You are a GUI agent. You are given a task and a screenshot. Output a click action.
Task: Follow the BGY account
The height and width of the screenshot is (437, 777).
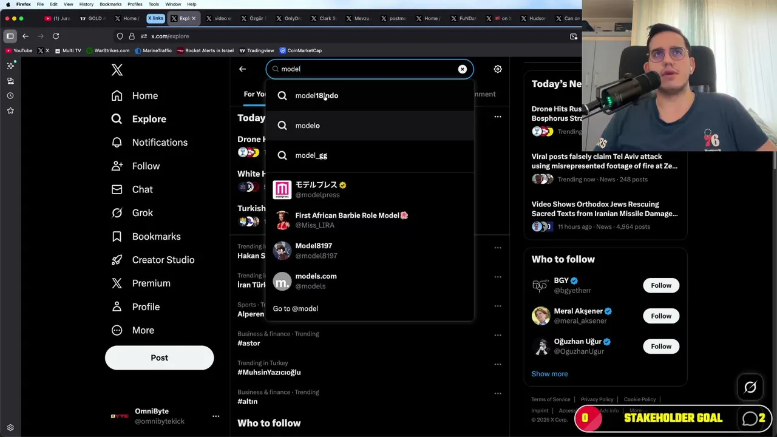(x=661, y=285)
